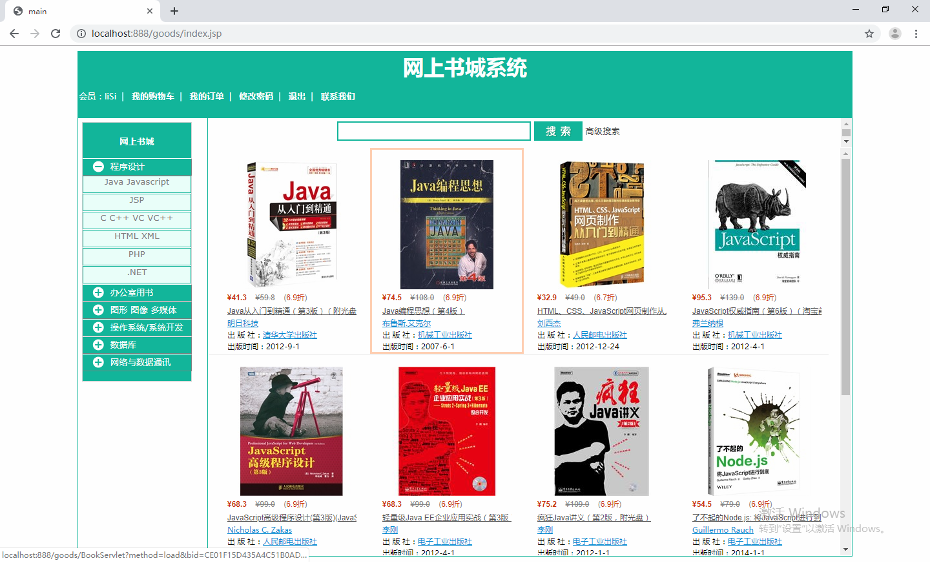This screenshot has height=574, width=930.
Task: Open a new browser tab
Action: coord(174,11)
